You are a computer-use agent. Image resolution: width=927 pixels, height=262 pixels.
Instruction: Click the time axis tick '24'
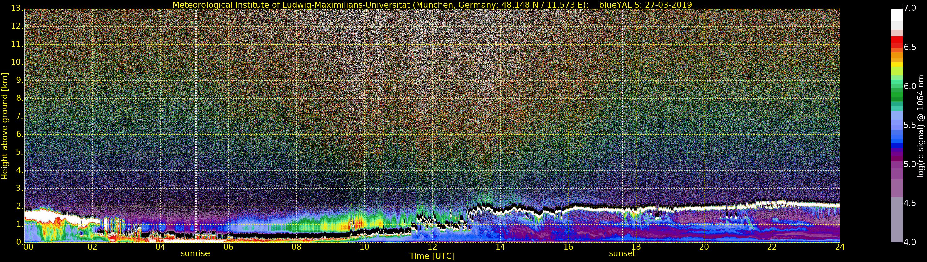point(840,247)
